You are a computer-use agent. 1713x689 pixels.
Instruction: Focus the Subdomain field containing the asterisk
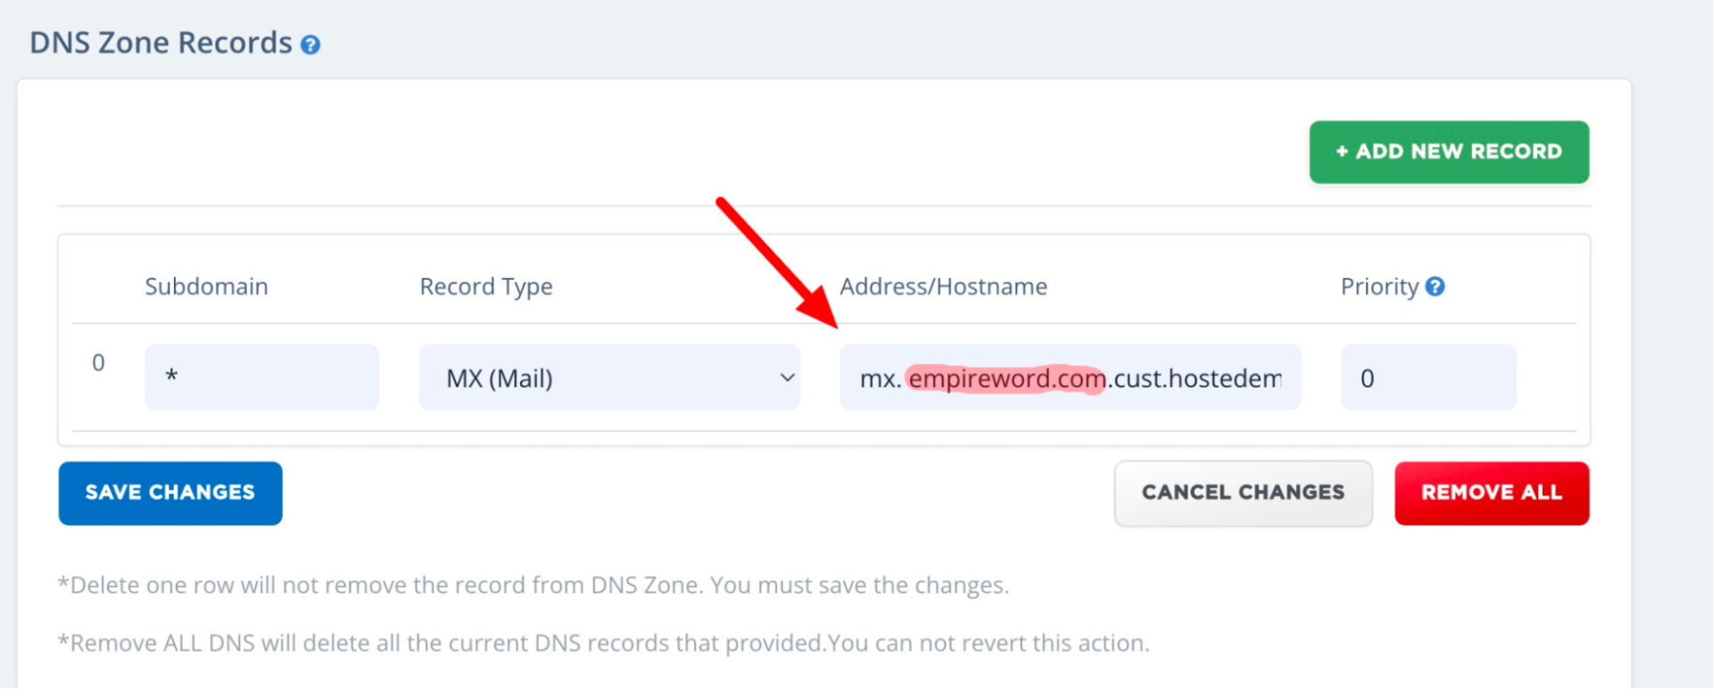coord(261,377)
